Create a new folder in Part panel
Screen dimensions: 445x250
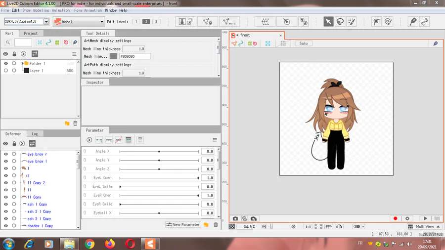pyautogui.click(x=67, y=124)
